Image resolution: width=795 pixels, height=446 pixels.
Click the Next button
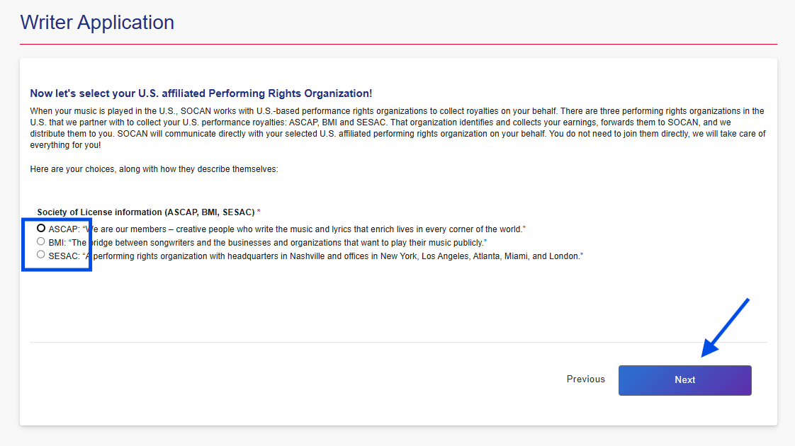tap(684, 380)
